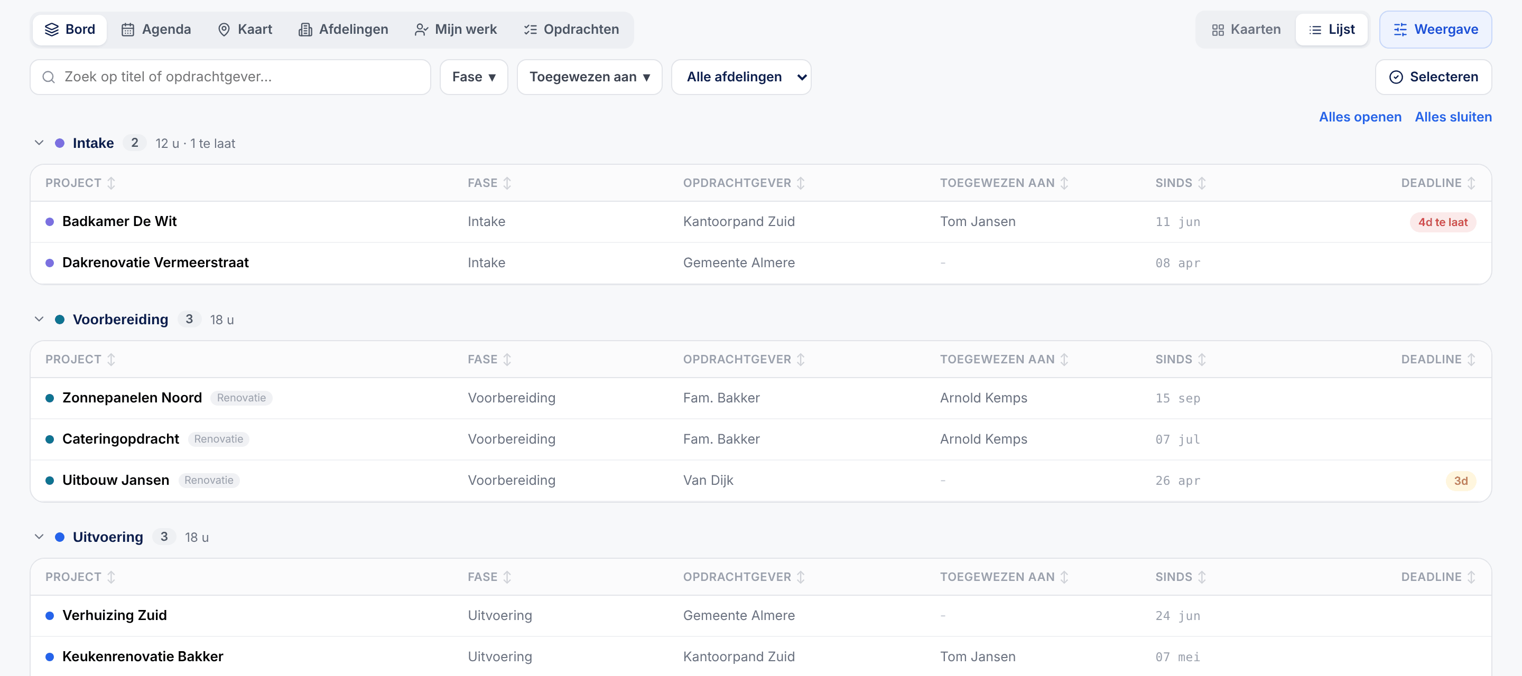Sort Voorbereiding table by Sinds column
Viewport: 1522px width, 676px height.
click(x=1181, y=360)
